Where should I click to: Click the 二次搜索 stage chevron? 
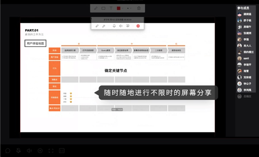(158, 50)
